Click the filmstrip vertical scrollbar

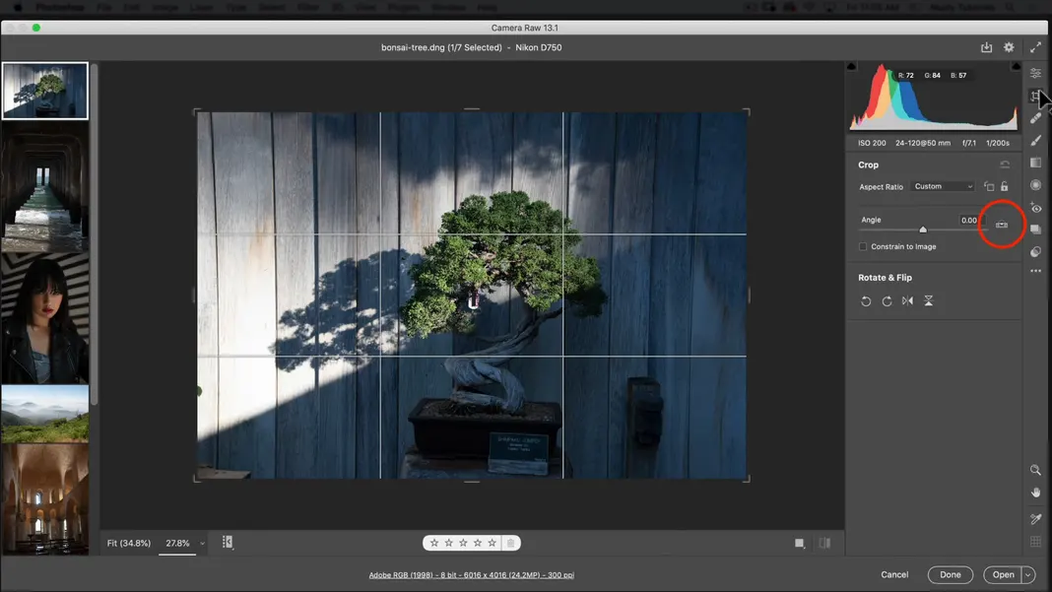[x=95, y=233]
